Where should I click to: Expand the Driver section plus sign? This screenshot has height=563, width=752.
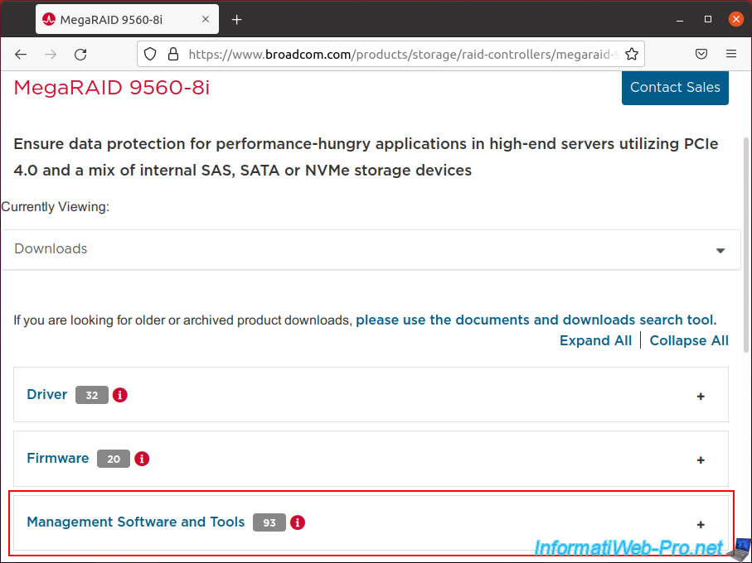point(701,397)
